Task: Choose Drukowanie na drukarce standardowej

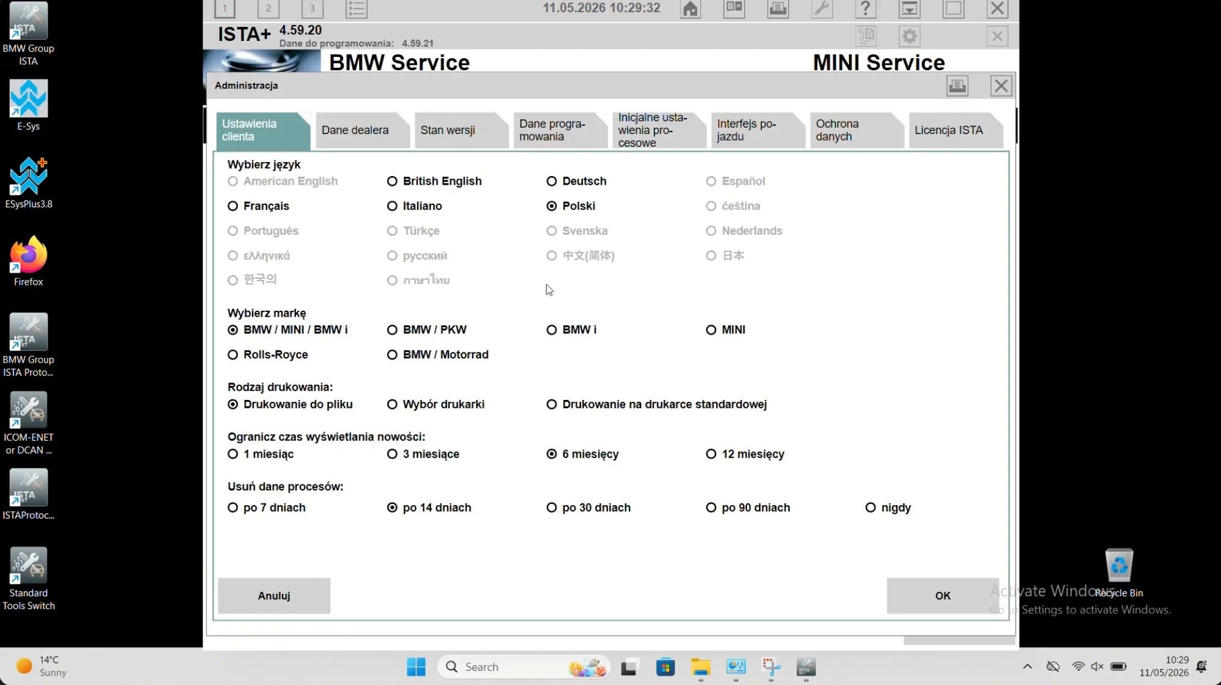Action: (x=656, y=404)
